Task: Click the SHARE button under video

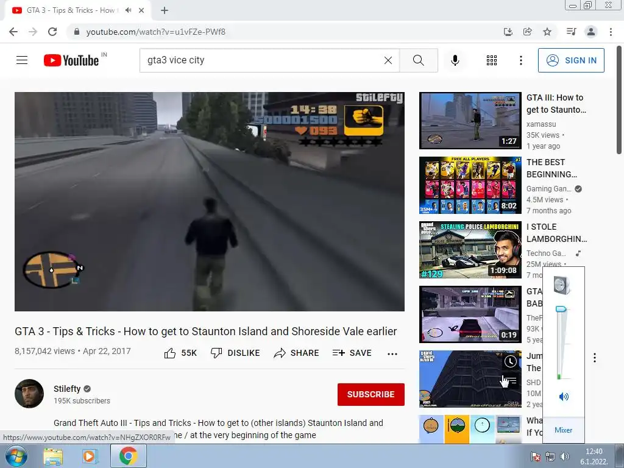Action: pos(297,353)
